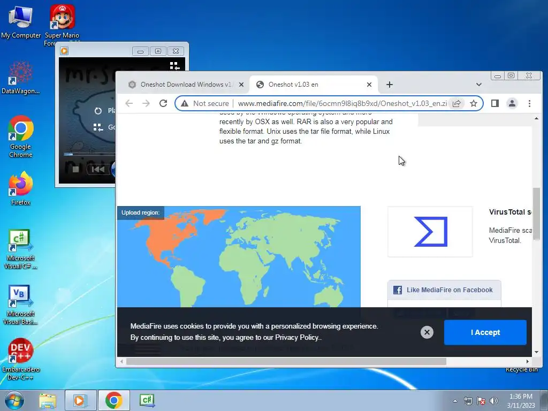Show hidden system tray icons
The width and height of the screenshot is (548, 411).
click(x=455, y=401)
